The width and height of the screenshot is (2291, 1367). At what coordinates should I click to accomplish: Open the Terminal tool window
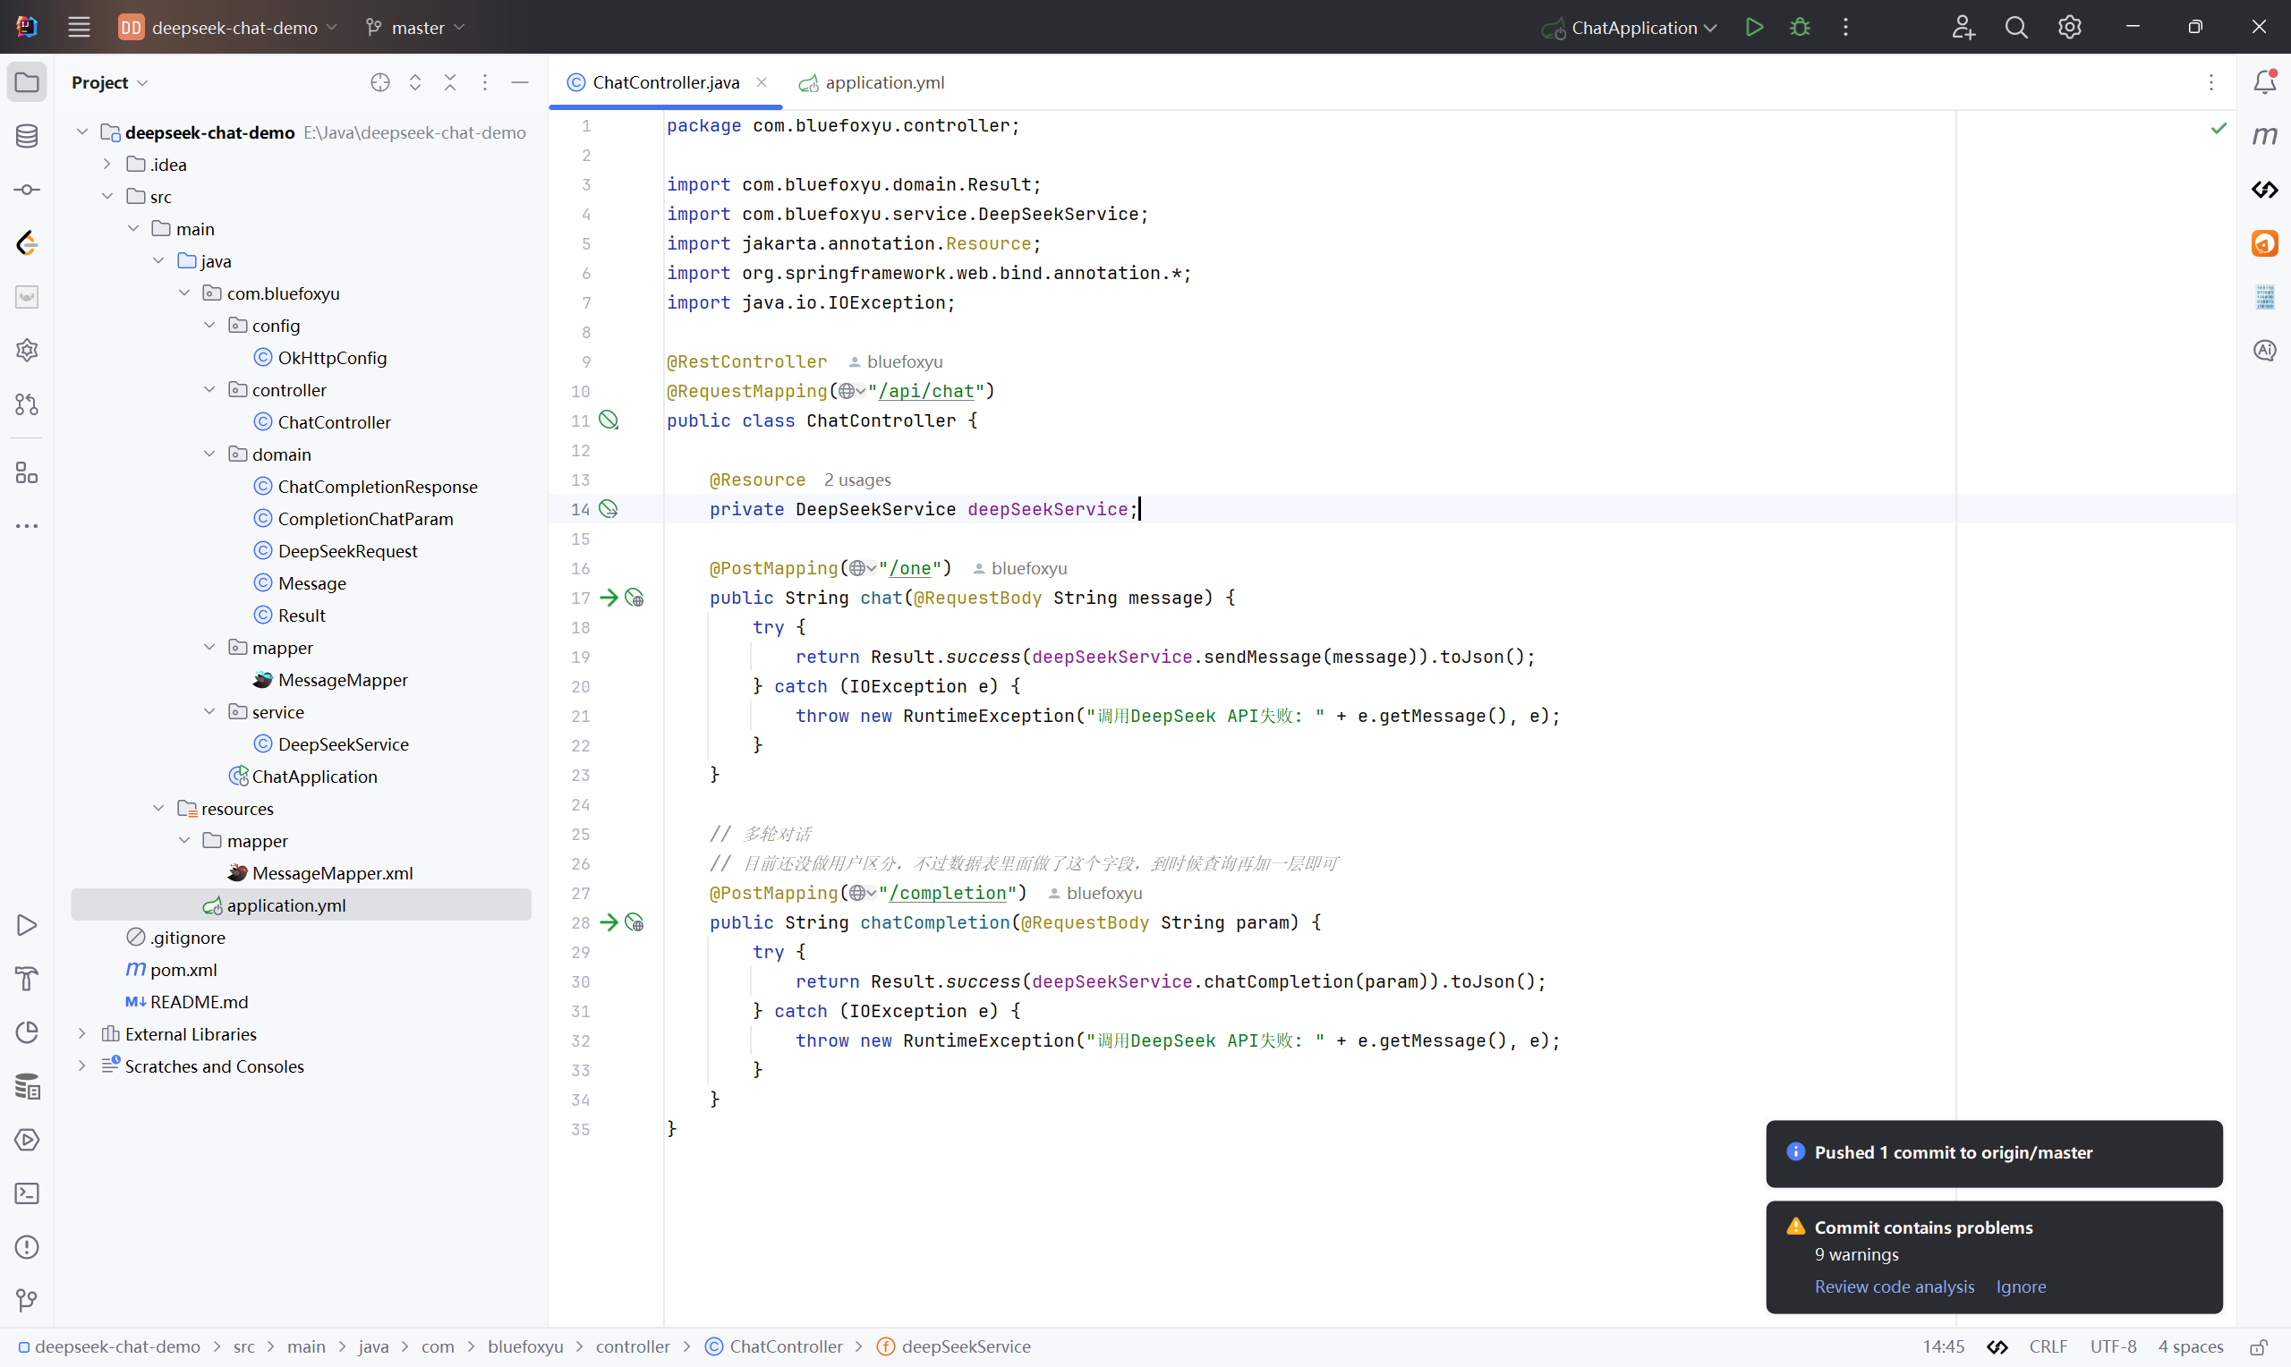click(x=27, y=1193)
